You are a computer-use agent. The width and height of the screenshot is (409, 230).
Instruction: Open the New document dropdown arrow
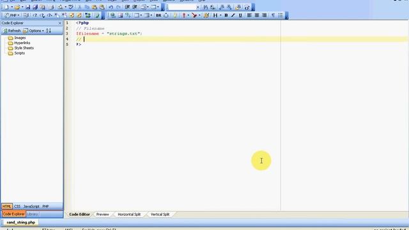tap(12, 7)
